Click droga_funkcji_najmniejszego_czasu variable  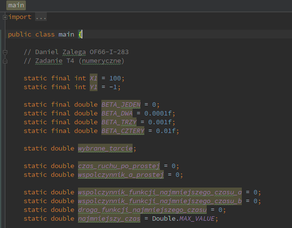(142, 210)
